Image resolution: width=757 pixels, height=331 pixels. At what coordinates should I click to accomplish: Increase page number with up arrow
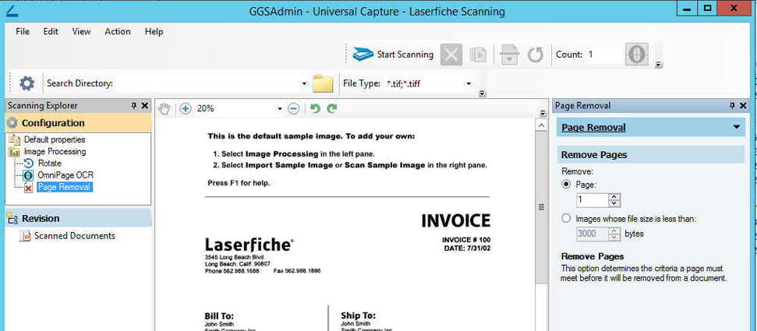tap(614, 196)
